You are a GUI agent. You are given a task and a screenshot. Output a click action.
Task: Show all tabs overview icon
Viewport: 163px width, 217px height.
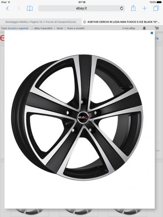pos(156,8)
